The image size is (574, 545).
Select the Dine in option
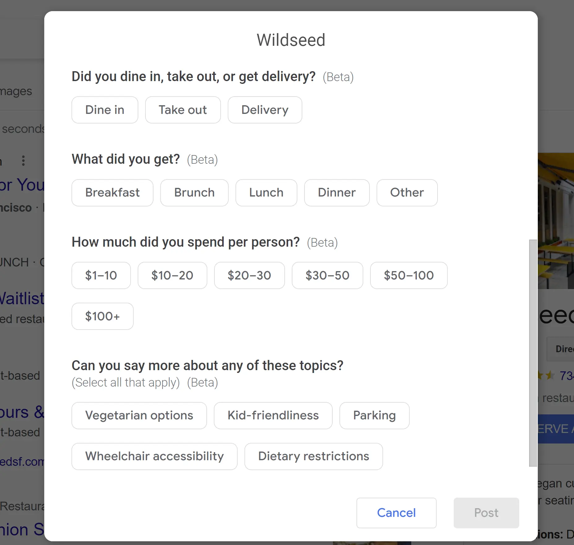pos(105,110)
